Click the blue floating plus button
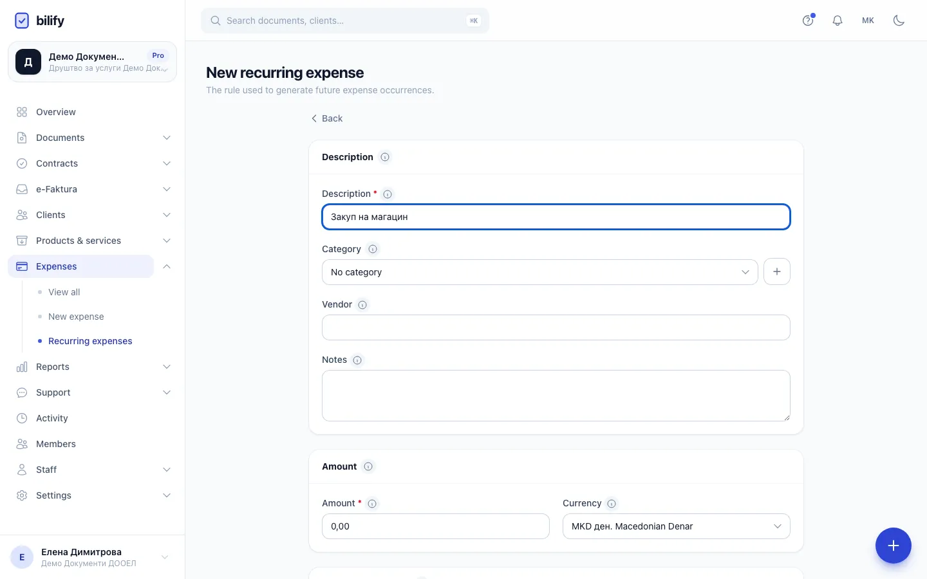 [893, 546]
